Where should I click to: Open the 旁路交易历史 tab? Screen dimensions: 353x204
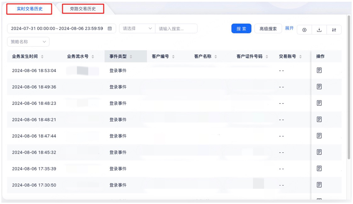tap(83, 9)
